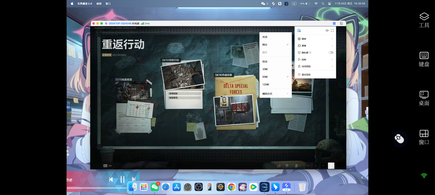The width and height of the screenshot is (435, 195).
Task: Expand the 屏幕 screen submenu
Action: point(315,46)
